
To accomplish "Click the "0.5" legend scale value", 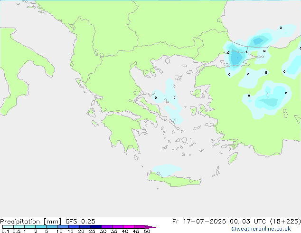I will pos(17,231).
